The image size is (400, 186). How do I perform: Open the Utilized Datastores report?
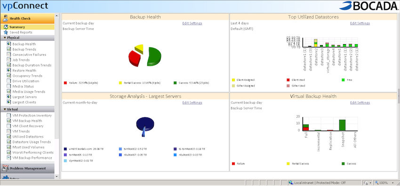(x=28, y=137)
